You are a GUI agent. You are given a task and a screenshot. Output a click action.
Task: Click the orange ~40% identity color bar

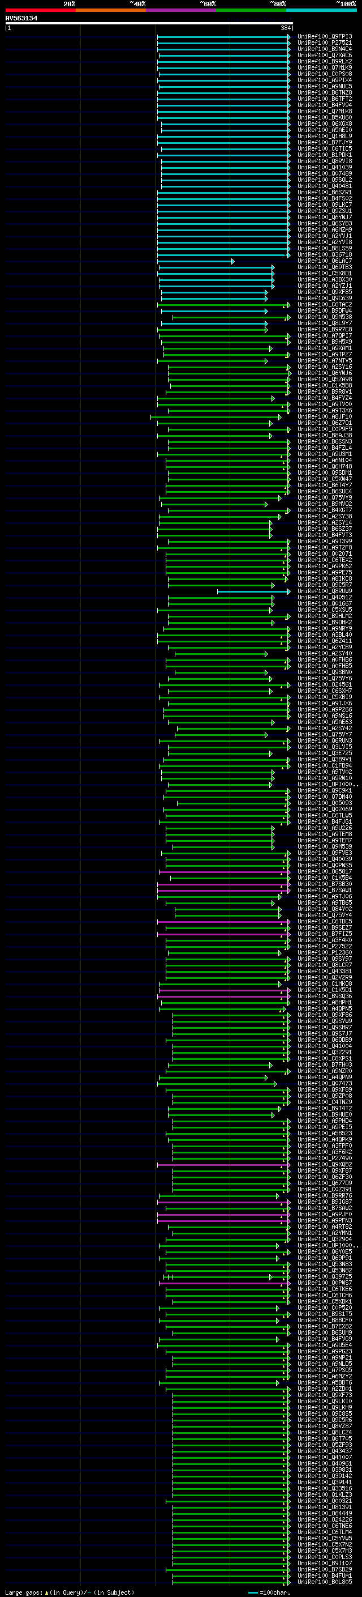pyautogui.click(x=111, y=11)
